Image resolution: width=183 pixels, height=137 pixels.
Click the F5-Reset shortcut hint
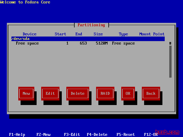coord(126,134)
